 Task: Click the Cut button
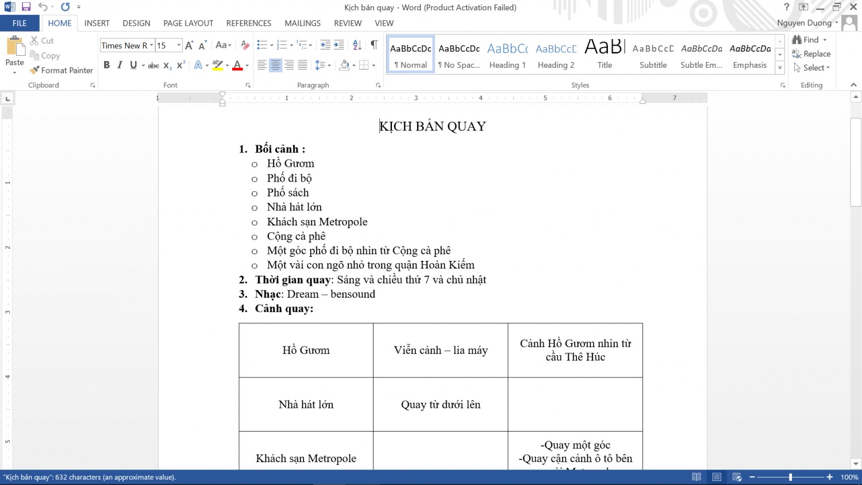pos(42,41)
